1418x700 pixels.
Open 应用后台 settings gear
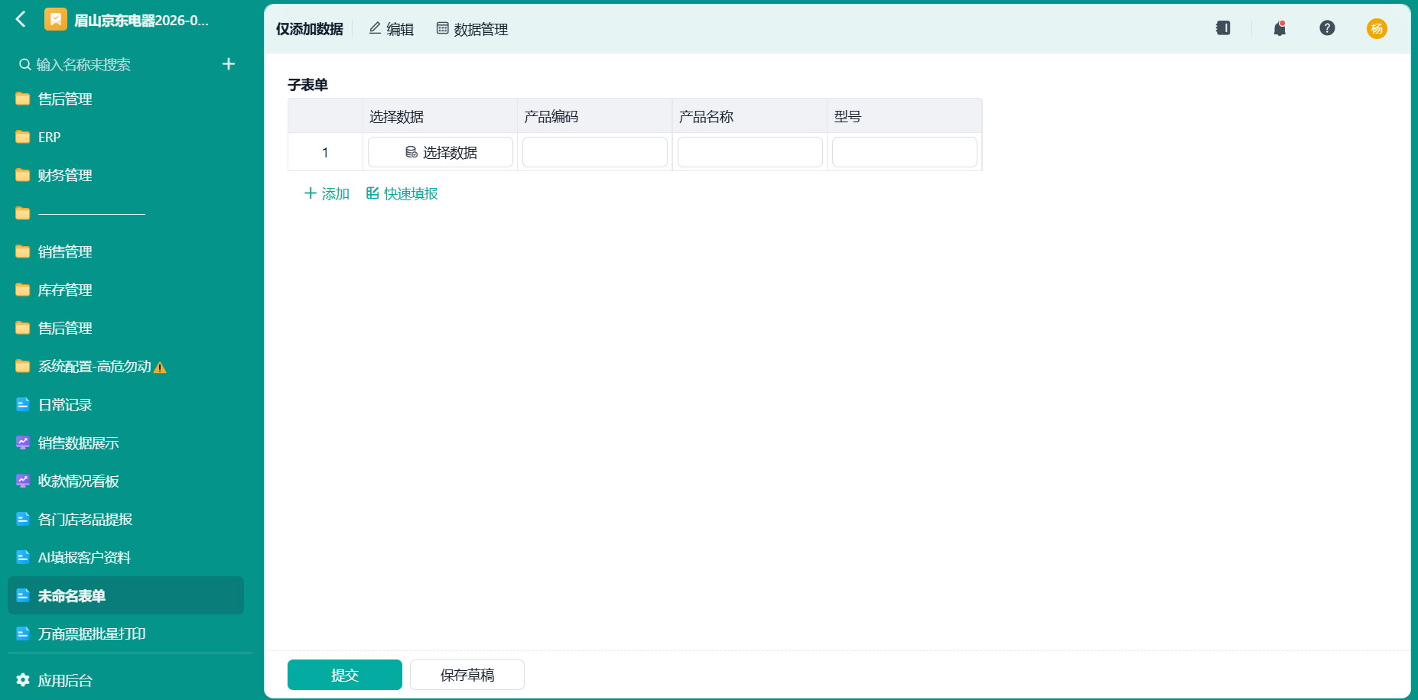(x=23, y=680)
